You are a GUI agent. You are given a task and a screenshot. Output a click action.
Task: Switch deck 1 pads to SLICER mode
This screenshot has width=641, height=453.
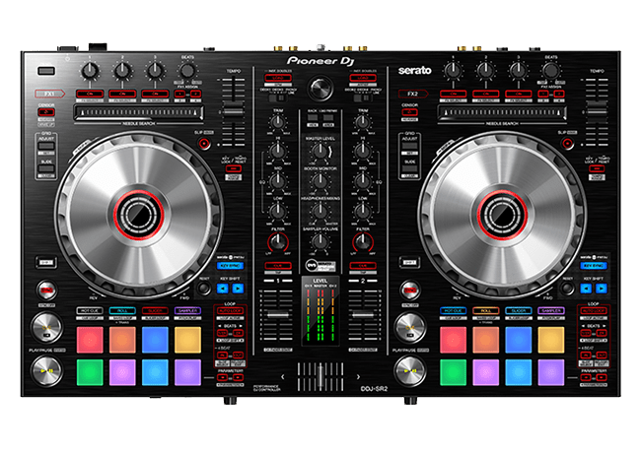(155, 311)
